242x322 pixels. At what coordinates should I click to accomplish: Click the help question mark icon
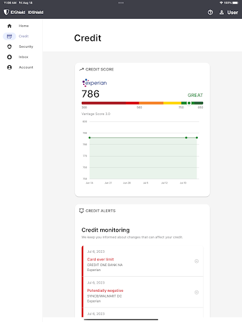click(210, 13)
